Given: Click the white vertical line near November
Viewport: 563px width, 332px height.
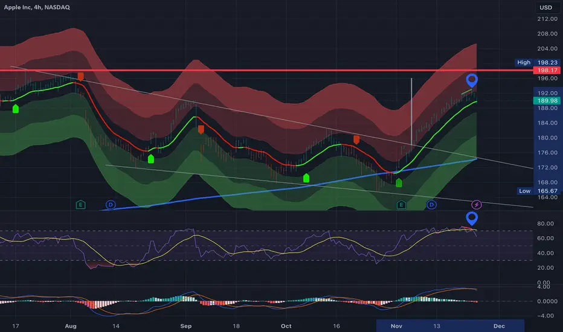Looking at the screenshot, I should click(411, 111).
